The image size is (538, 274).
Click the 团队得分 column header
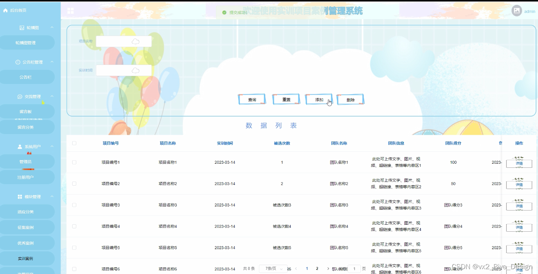click(453, 143)
